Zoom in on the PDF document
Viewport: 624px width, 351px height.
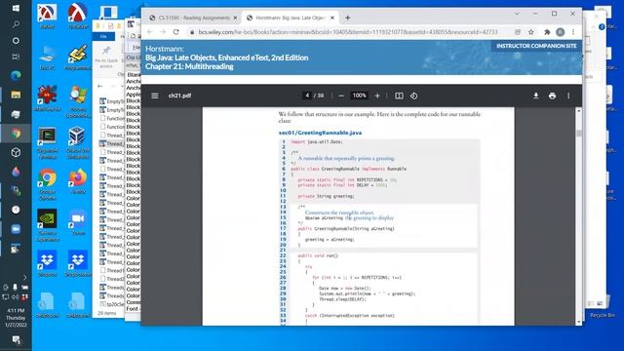coord(377,96)
